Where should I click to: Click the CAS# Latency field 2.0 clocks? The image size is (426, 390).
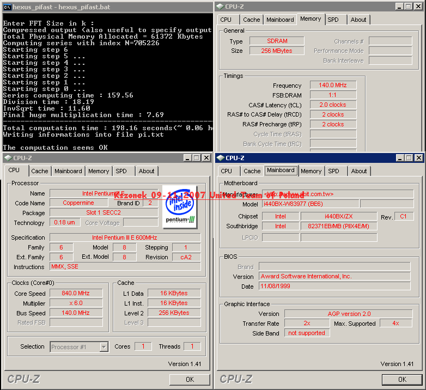[x=333, y=105]
